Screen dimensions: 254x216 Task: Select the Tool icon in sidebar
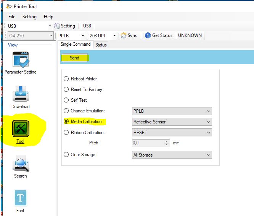(x=21, y=129)
